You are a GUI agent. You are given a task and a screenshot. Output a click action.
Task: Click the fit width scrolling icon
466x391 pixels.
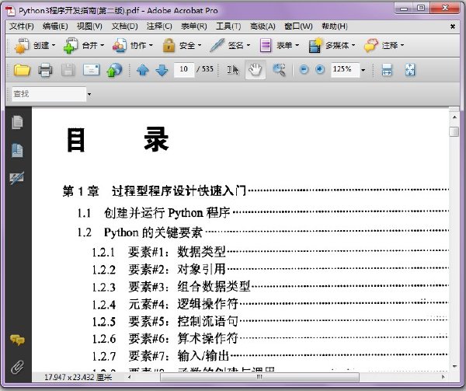point(387,70)
